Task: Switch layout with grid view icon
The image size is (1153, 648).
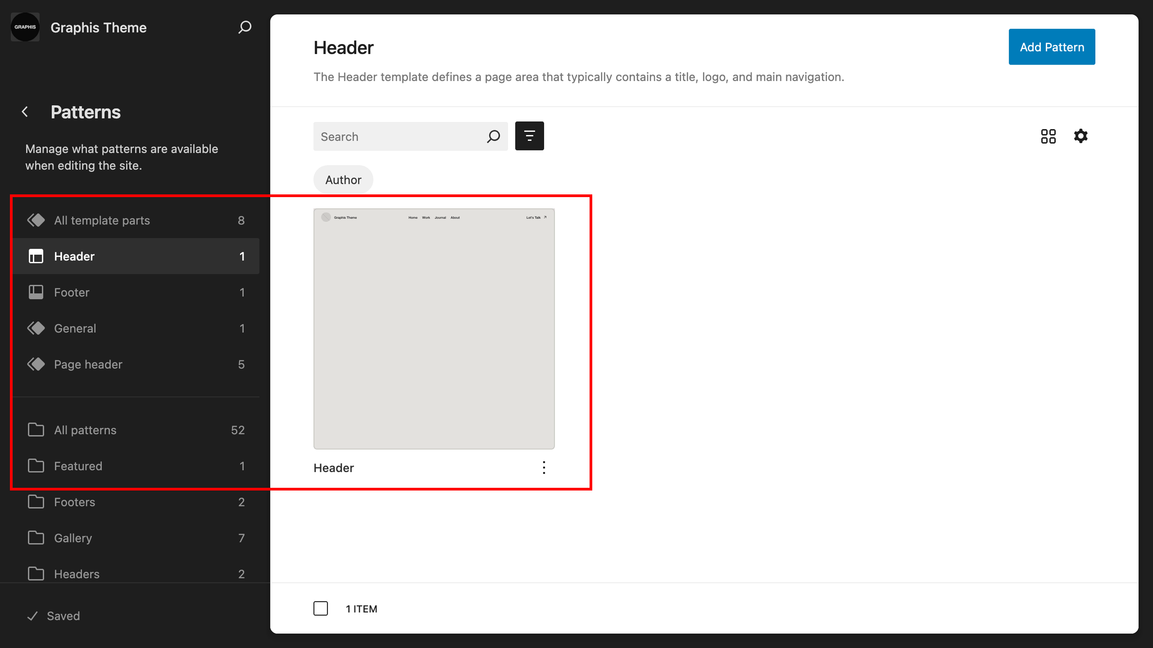Action: click(x=1048, y=136)
